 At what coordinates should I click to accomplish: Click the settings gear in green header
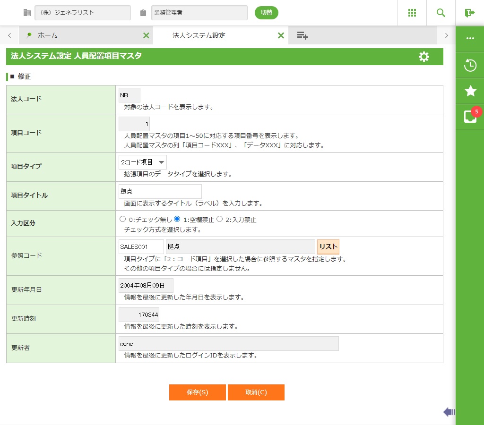[423, 57]
